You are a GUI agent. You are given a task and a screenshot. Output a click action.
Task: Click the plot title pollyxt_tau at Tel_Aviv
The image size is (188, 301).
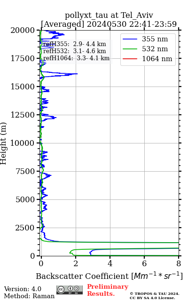pyautogui.click(x=109, y=16)
